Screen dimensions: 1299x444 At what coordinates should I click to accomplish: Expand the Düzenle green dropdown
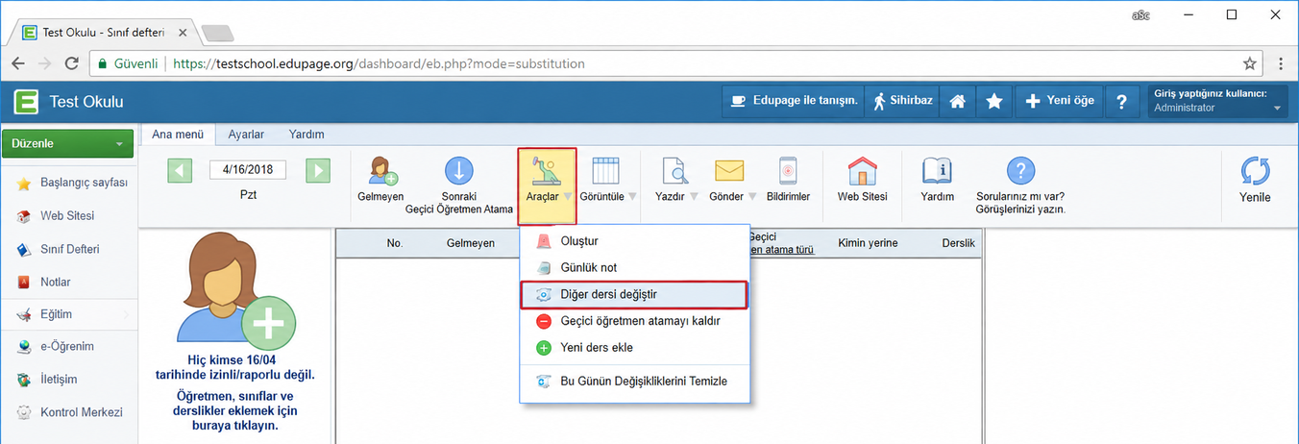coord(67,144)
